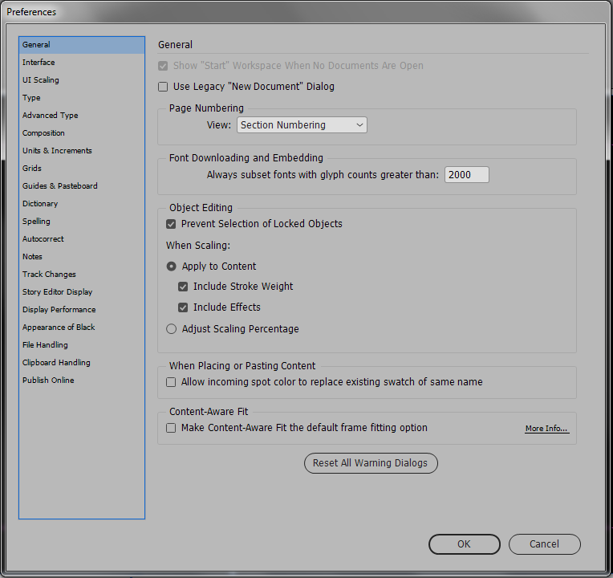Open Story Editor Display preferences
The height and width of the screenshot is (578, 613).
click(82, 291)
